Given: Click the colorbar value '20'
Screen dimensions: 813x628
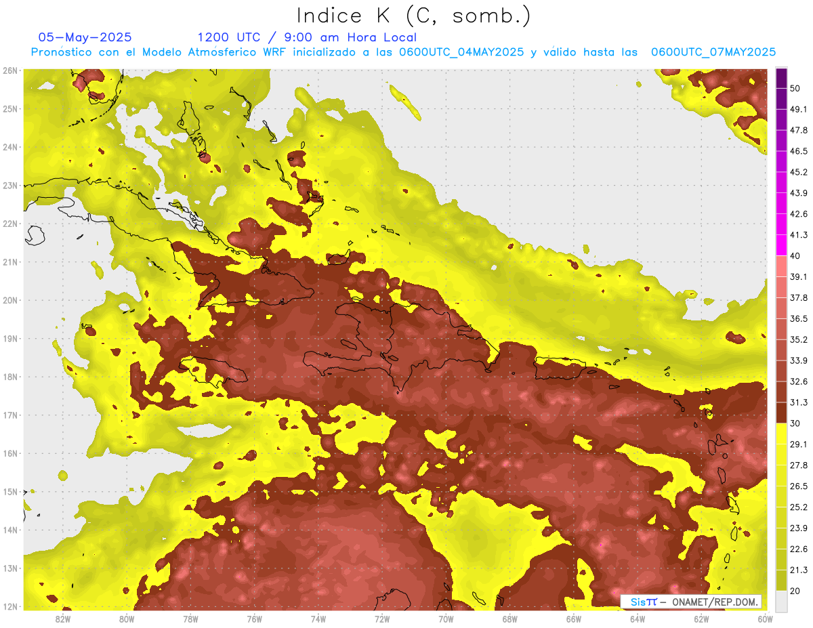Looking at the screenshot, I should [x=795, y=591].
